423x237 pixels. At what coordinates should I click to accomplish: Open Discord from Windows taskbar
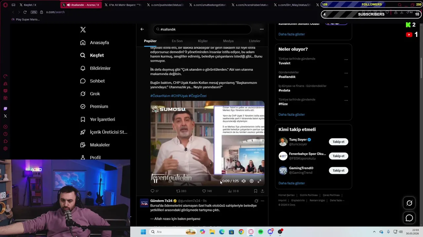pos(270,232)
